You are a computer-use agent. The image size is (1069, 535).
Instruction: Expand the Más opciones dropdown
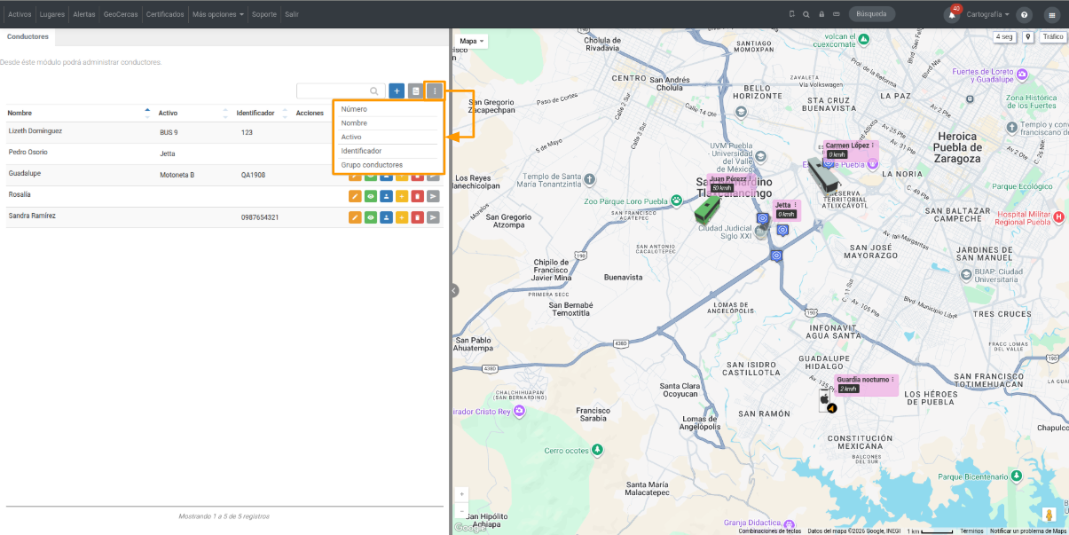tap(218, 14)
